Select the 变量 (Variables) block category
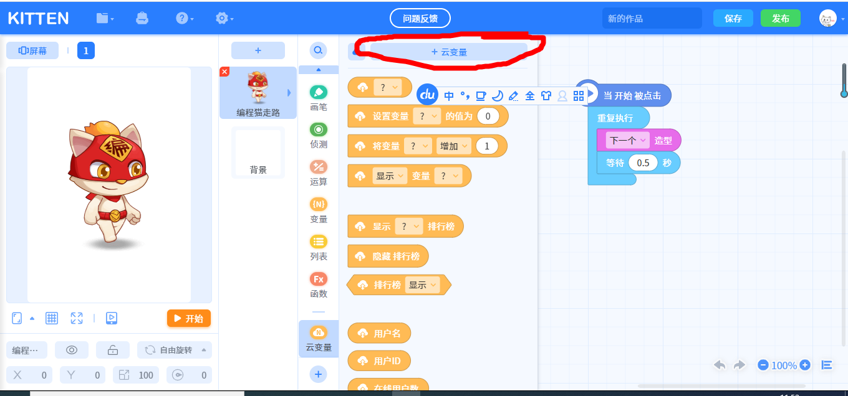Image resolution: width=848 pixels, height=396 pixels. click(319, 210)
